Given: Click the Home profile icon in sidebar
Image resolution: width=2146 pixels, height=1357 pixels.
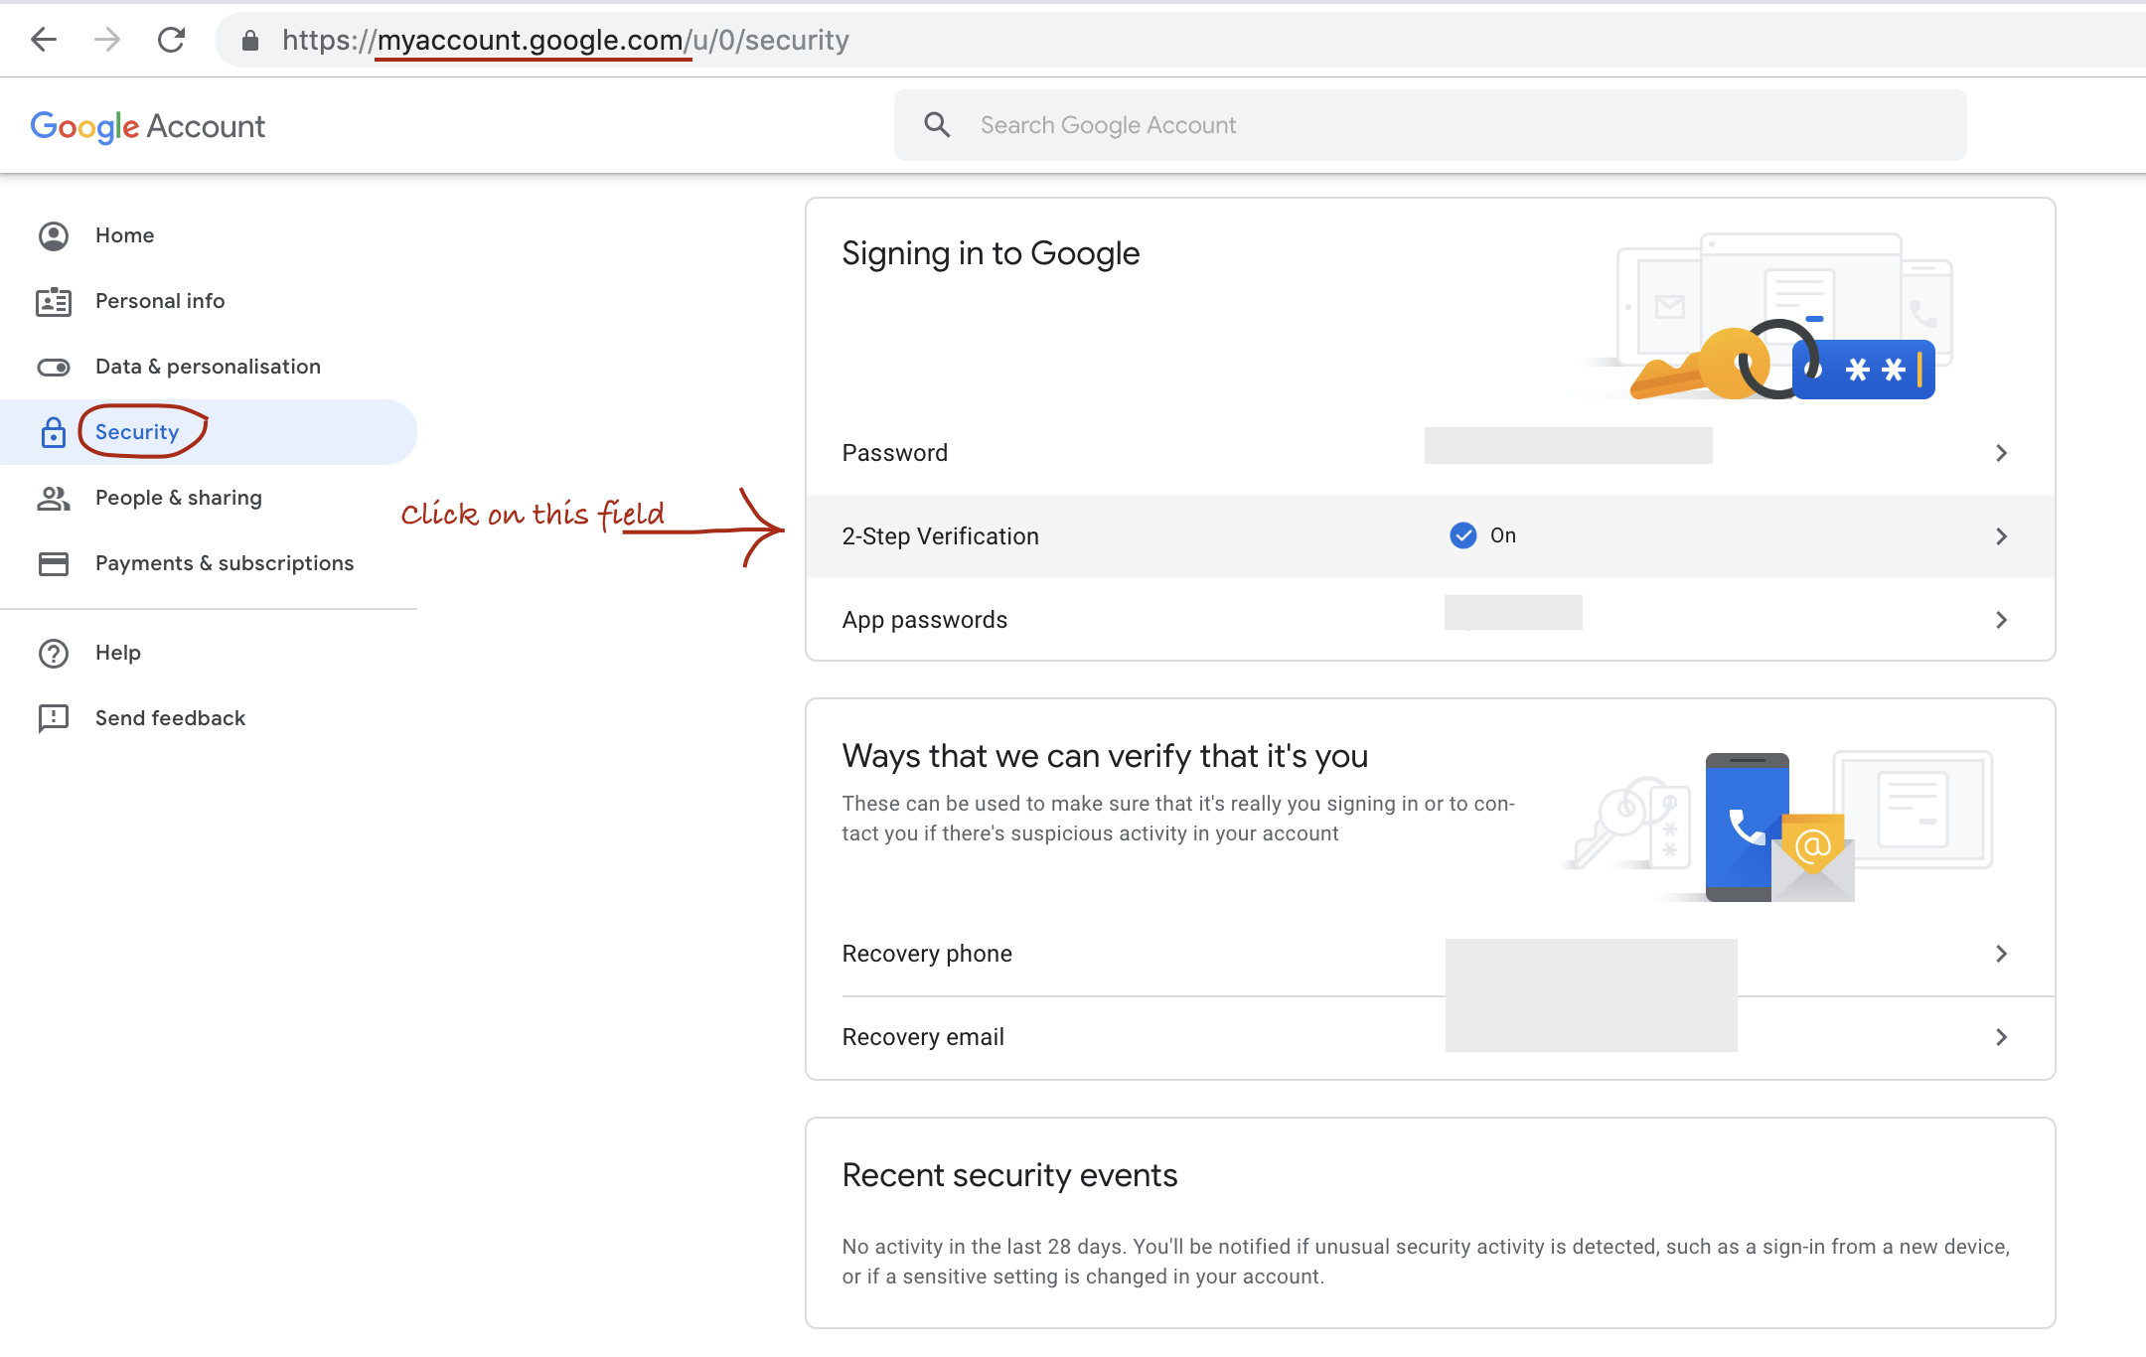Looking at the screenshot, I should click(53, 234).
